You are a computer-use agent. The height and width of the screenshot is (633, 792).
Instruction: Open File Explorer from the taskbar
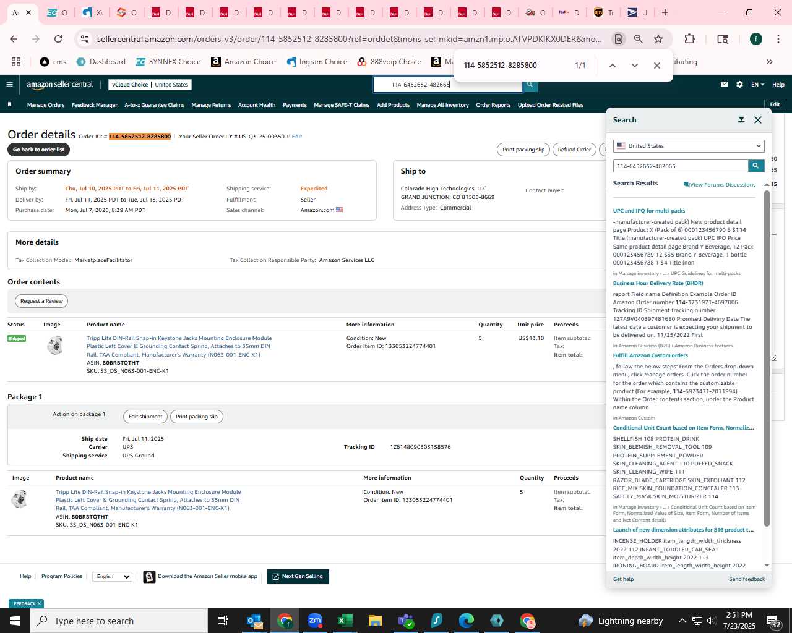375,621
